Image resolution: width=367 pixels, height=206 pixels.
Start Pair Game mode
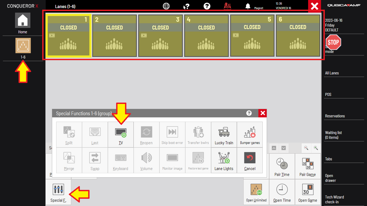point(308,166)
